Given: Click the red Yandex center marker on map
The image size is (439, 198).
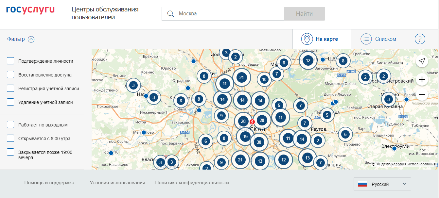Looking at the screenshot, I should click(252, 122).
